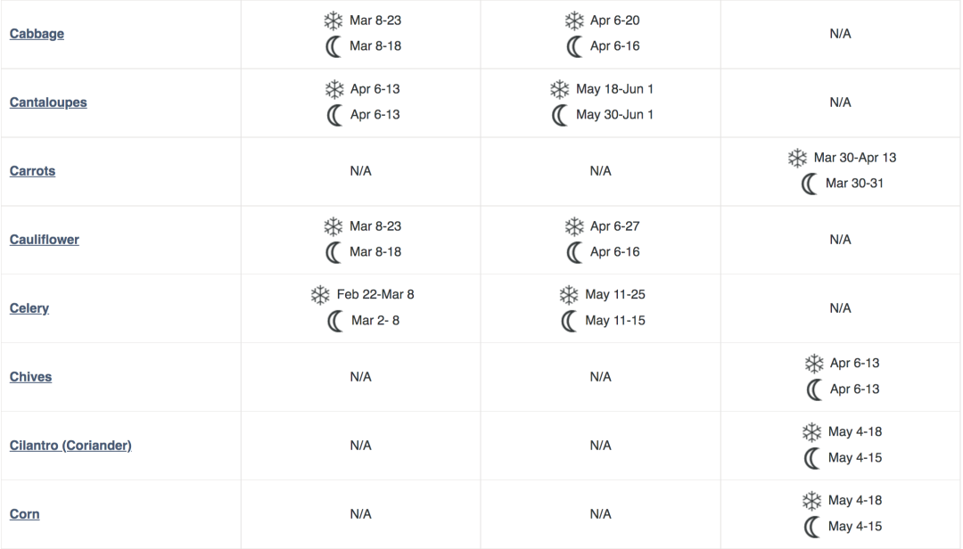The height and width of the screenshot is (549, 963).
Task: Click moon icon beside Mar 30-31
Action: 810,184
